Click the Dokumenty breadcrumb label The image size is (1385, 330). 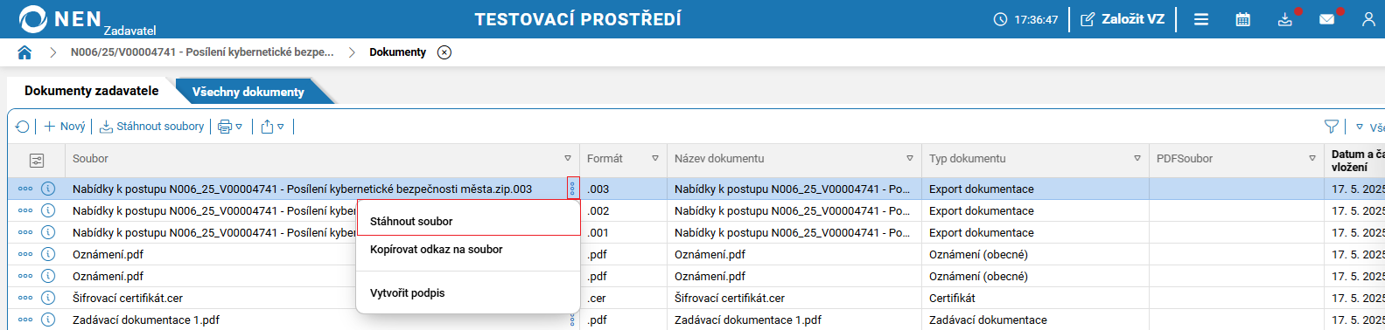coord(397,52)
